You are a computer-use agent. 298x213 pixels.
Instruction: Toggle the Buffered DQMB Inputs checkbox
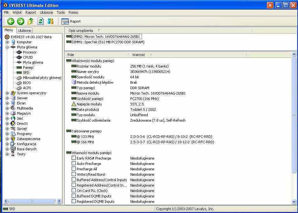point(74,196)
